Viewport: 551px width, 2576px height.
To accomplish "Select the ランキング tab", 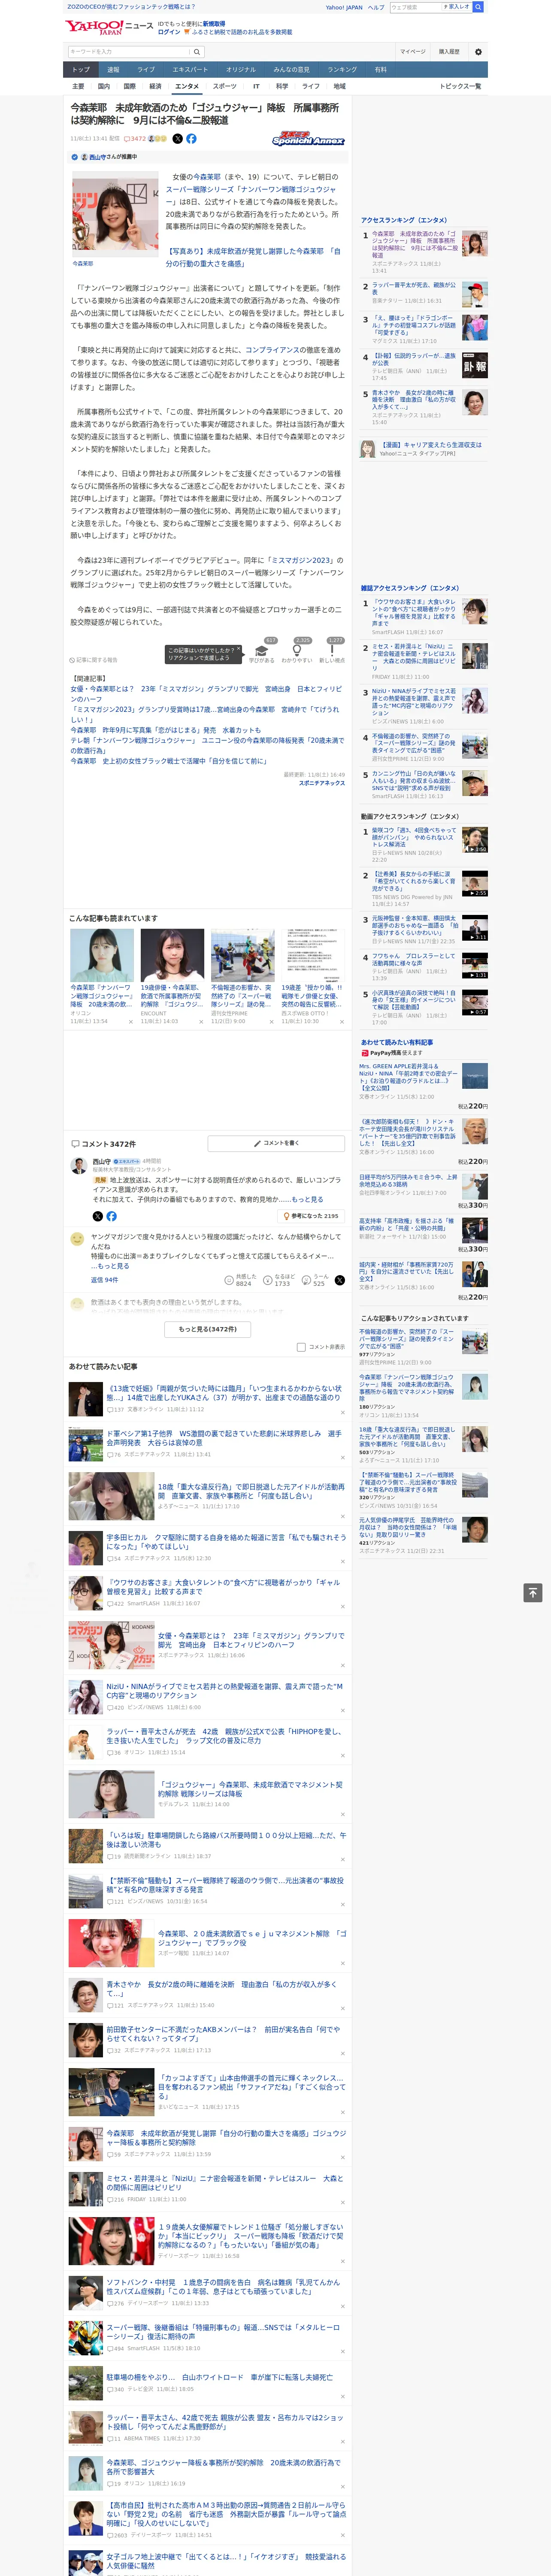I will pos(342,70).
